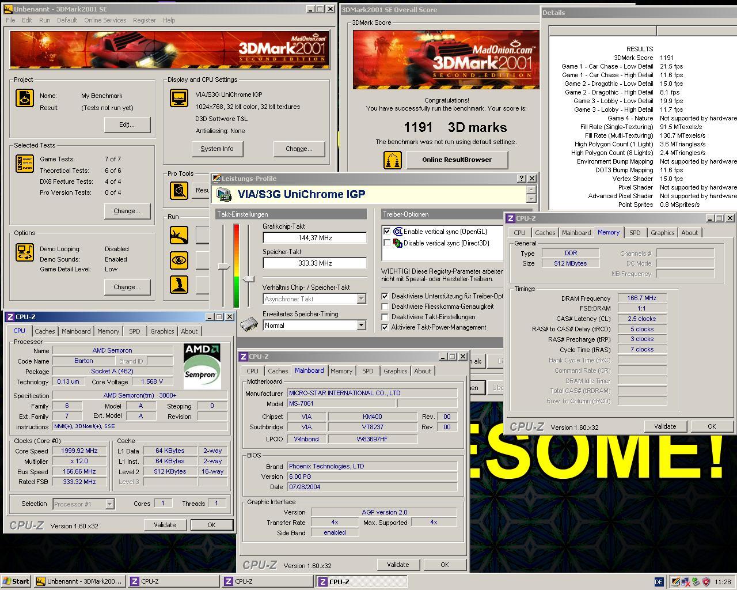
Task: Click the Direct3D icon beside disable vertical sync
Action: tap(397, 243)
